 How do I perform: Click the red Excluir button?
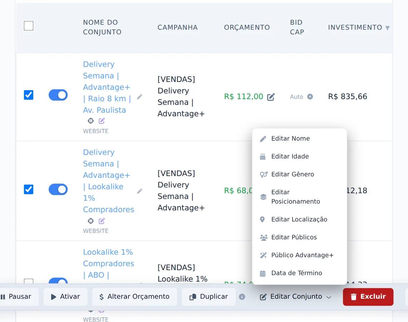(x=368, y=297)
